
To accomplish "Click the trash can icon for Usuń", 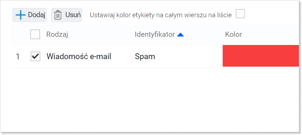I will click(58, 15).
